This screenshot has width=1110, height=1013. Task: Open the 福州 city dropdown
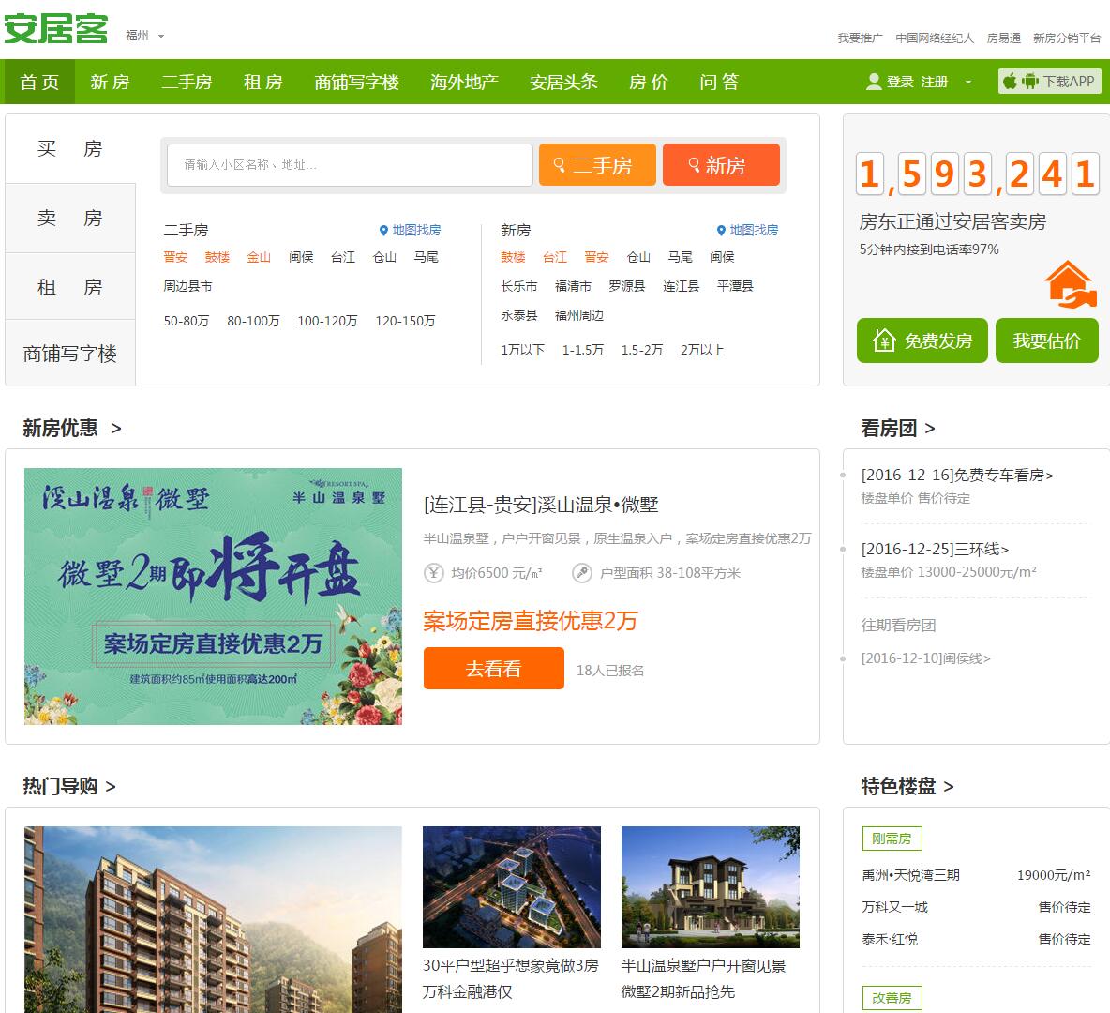pyautogui.click(x=144, y=36)
